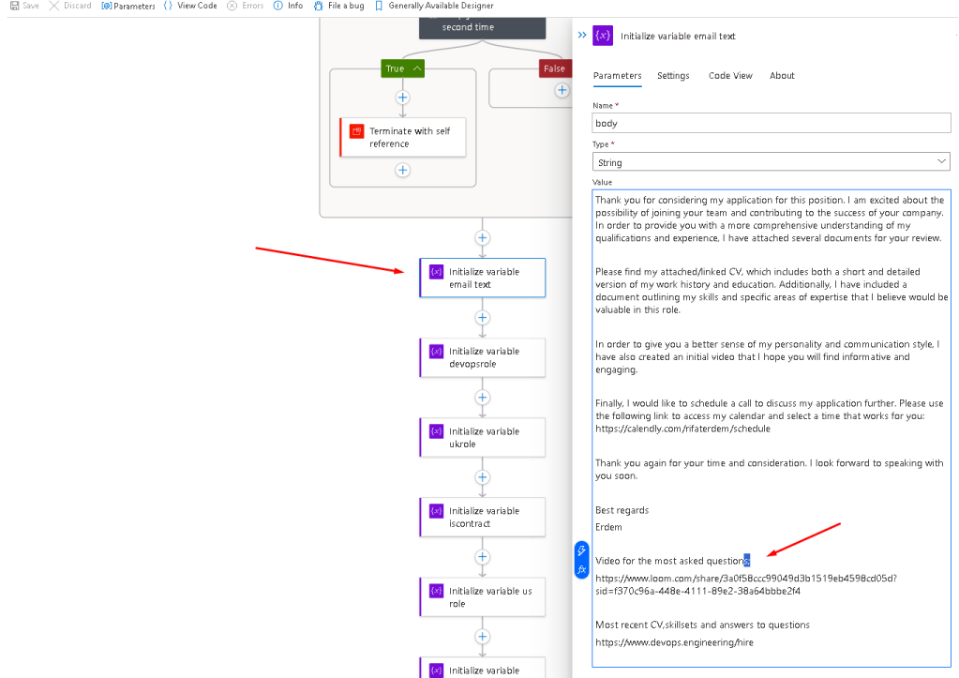The width and height of the screenshot is (959, 678).
Task: Click icon of Initialize variable email text node
Action: click(436, 272)
